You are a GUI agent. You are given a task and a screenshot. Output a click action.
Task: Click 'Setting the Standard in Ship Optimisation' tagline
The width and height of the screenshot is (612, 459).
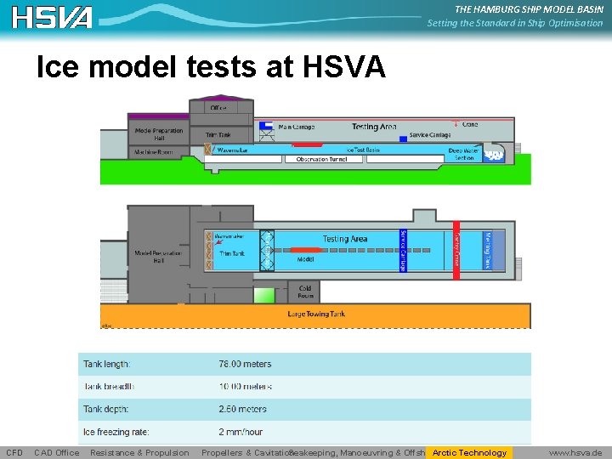pos(515,23)
